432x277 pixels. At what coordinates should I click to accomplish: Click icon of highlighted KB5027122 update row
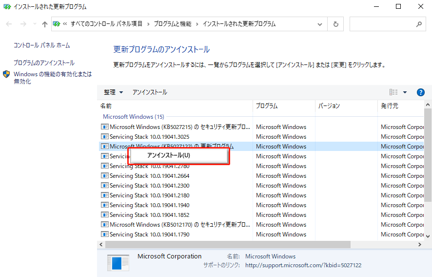pos(105,147)
